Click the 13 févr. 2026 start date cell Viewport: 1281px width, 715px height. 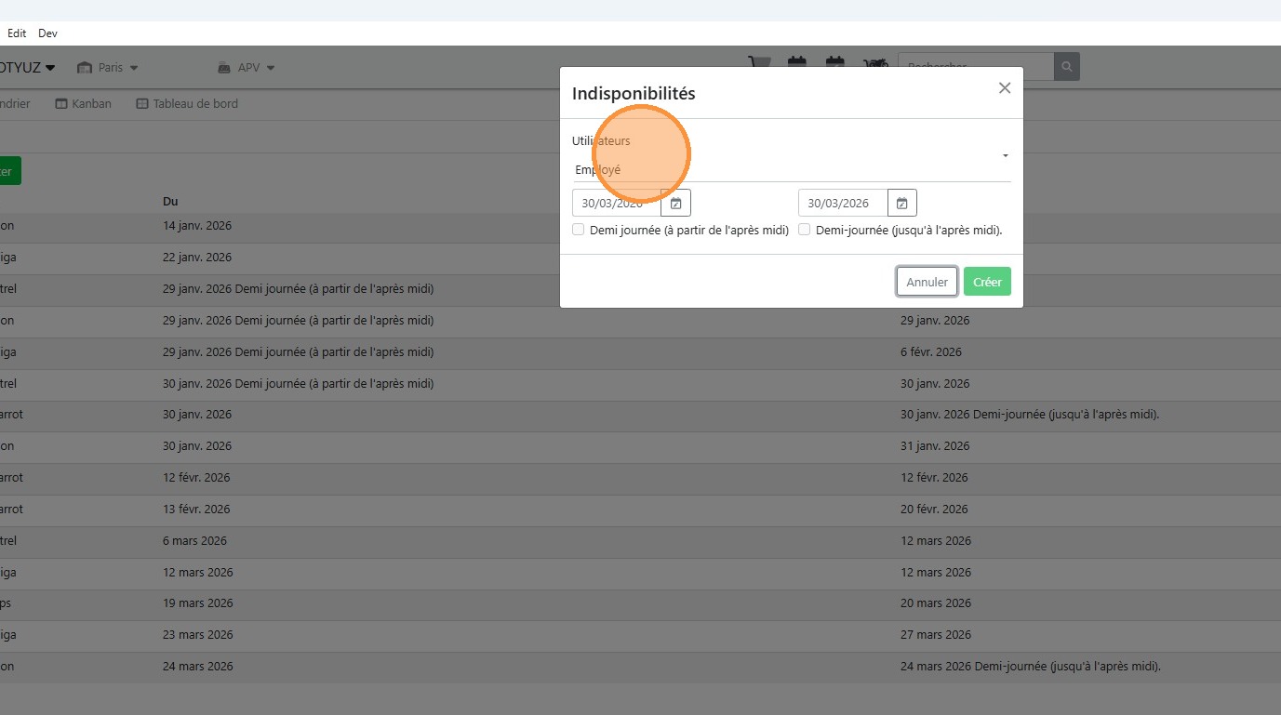[x=196, y=510]
